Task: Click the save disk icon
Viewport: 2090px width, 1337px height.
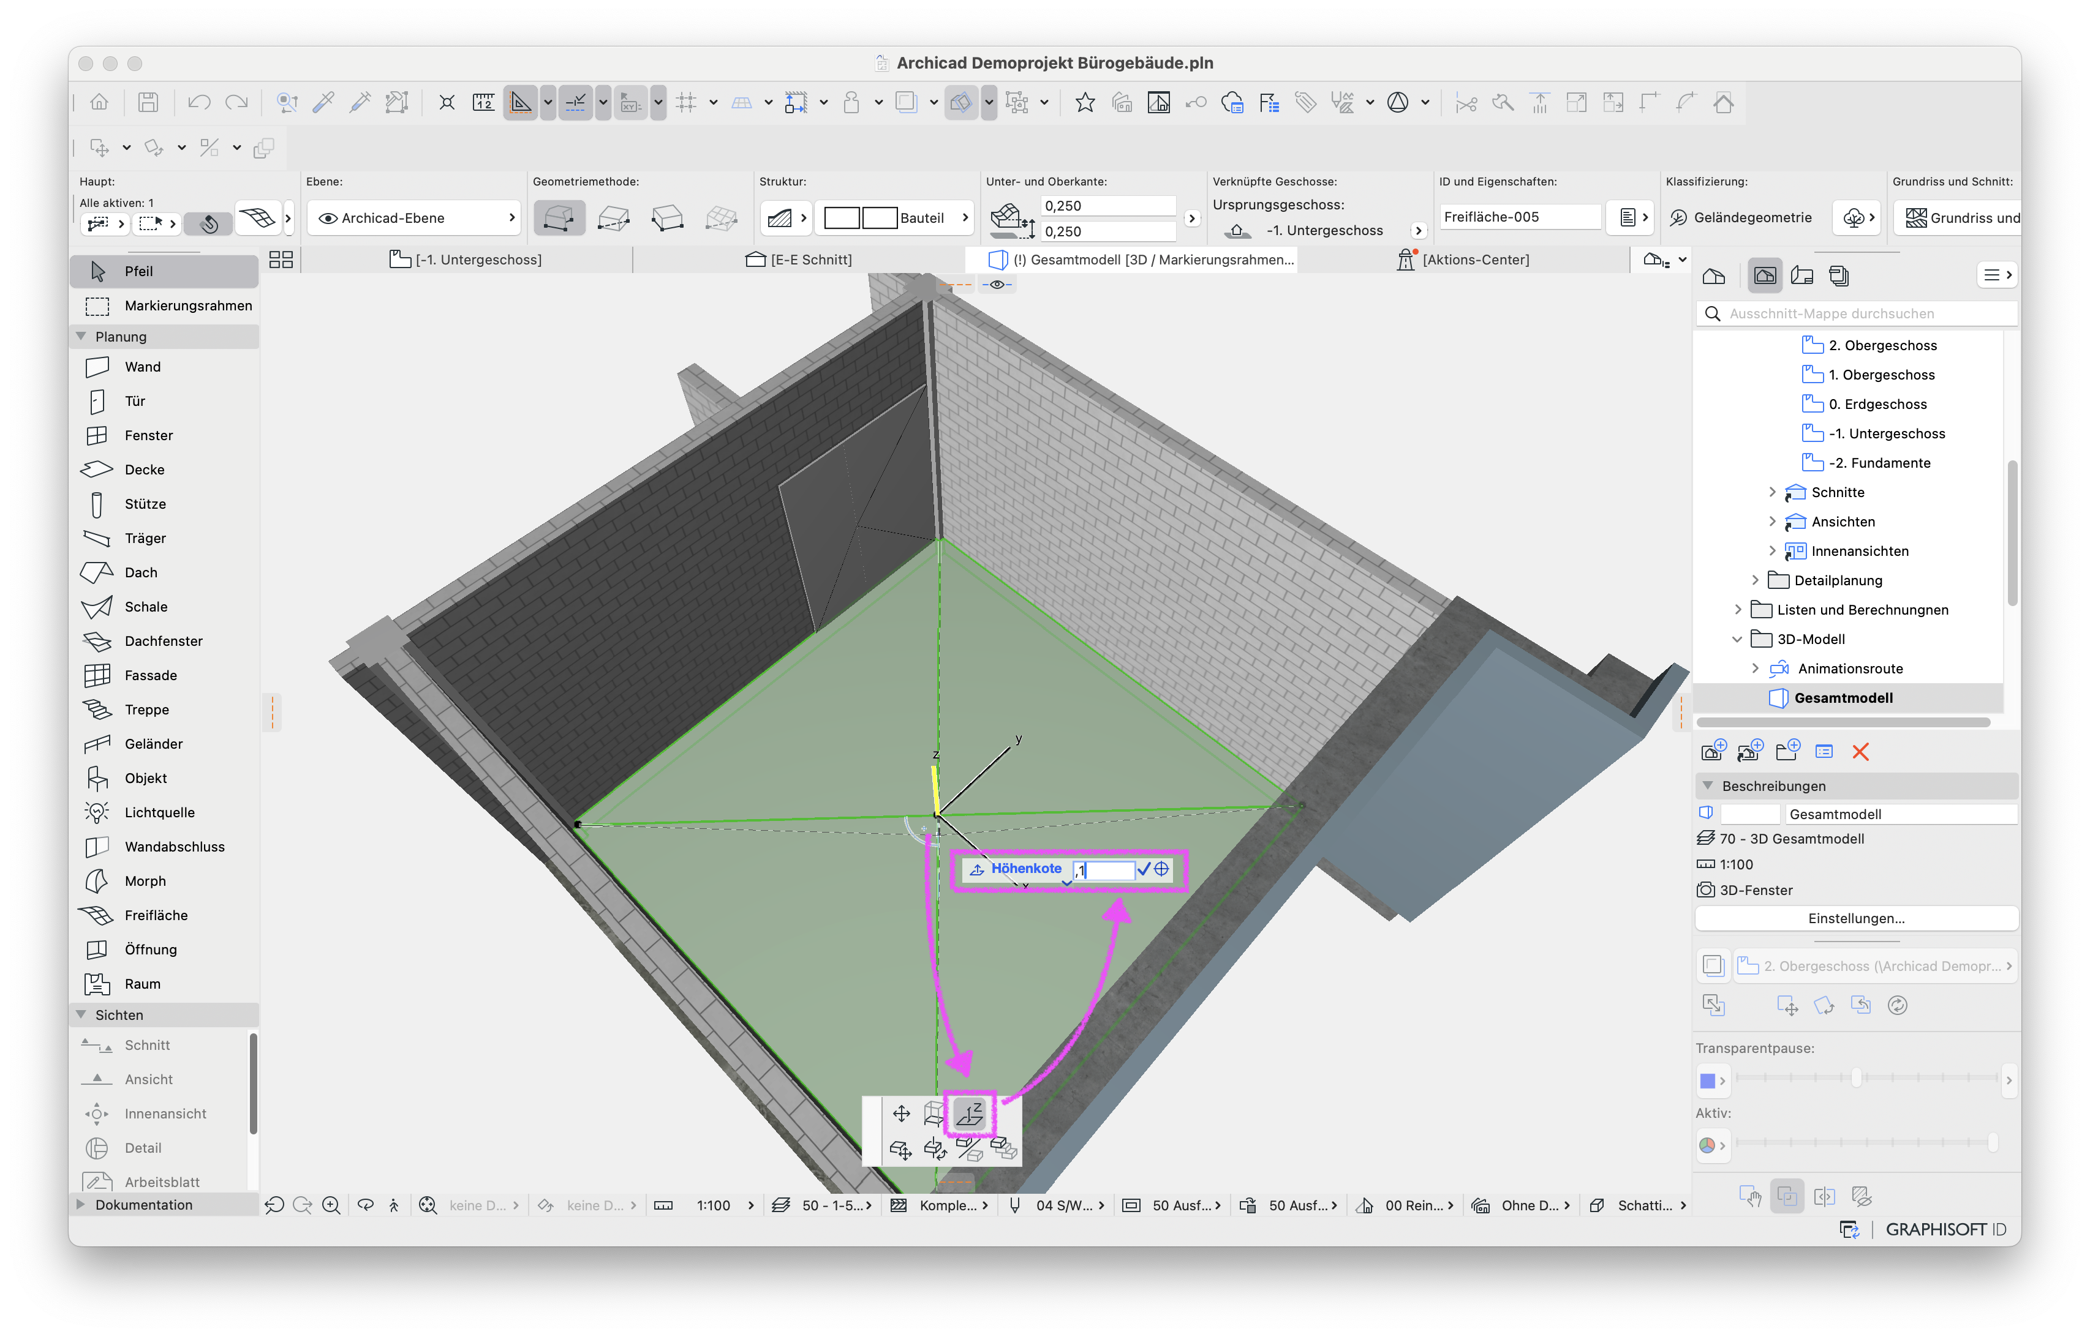Action: 148,103
